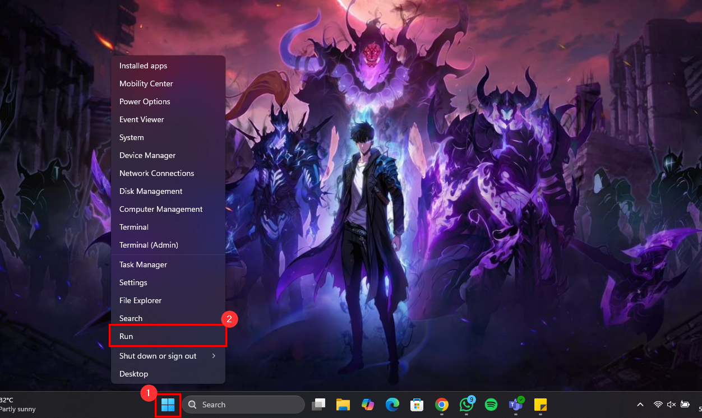Open Spotify from the taskbar
Viewport: 702px width, 418px height.
click(x=491, y=405)
